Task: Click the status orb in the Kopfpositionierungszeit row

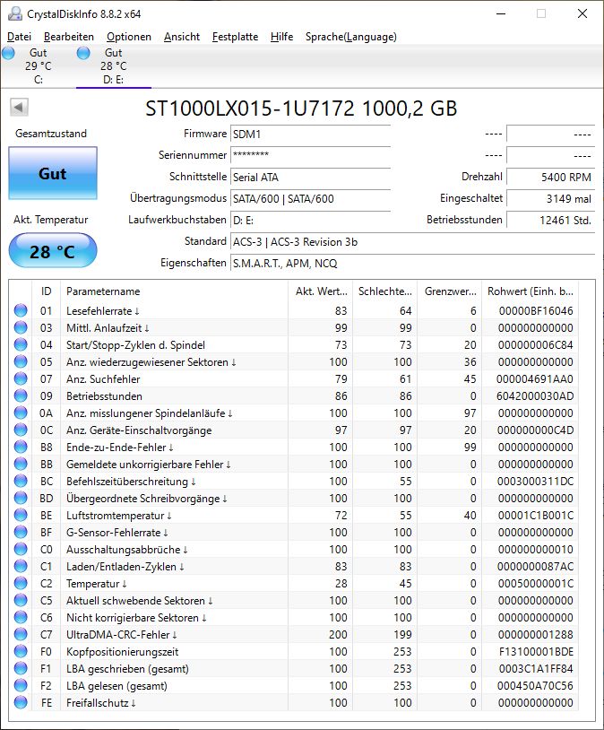Action: coord(21,651)
